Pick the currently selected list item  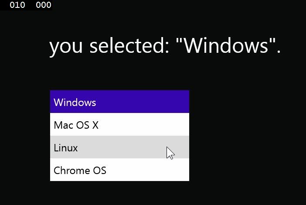click(x=119, y=102)
